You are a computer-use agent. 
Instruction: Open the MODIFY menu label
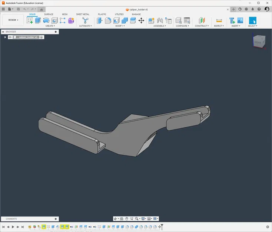[x=120, y=26]
